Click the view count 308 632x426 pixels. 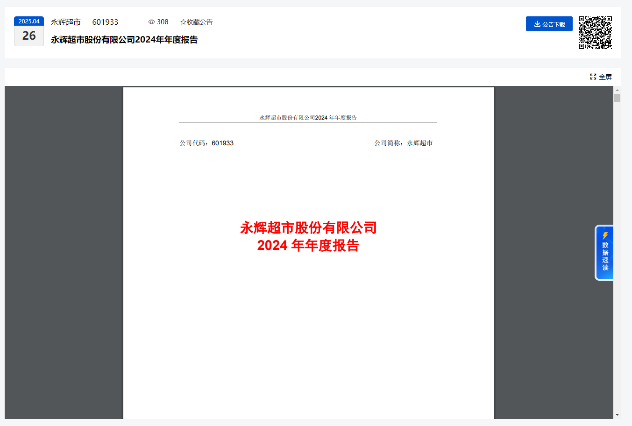163,22
